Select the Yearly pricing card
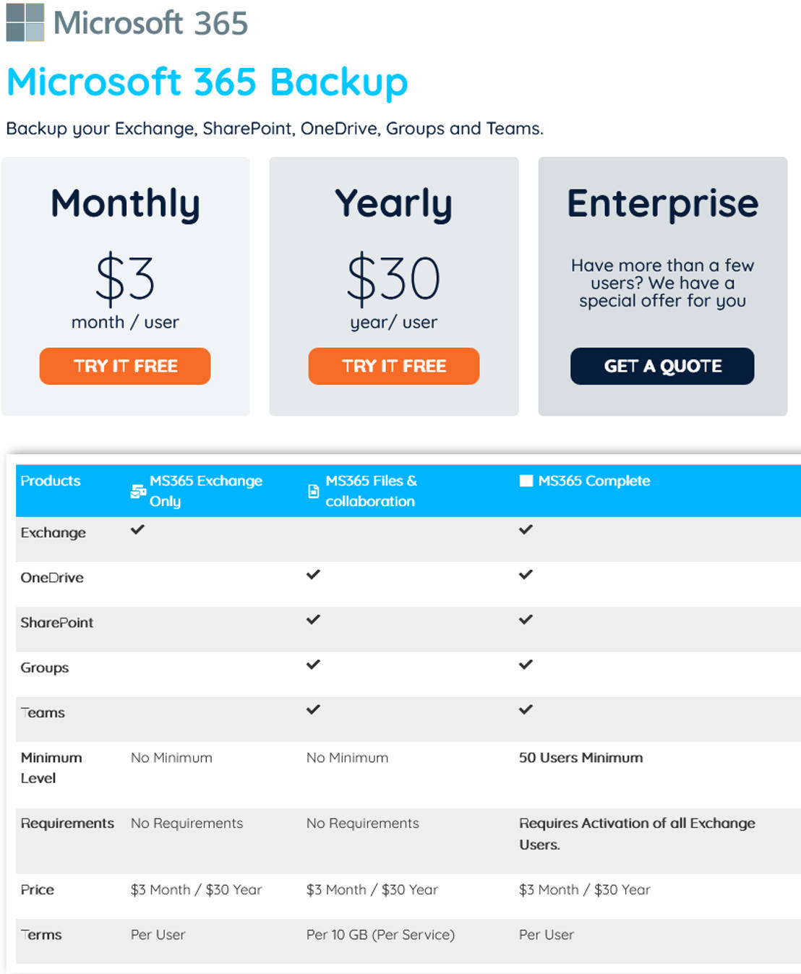 (x=393, y=286)
